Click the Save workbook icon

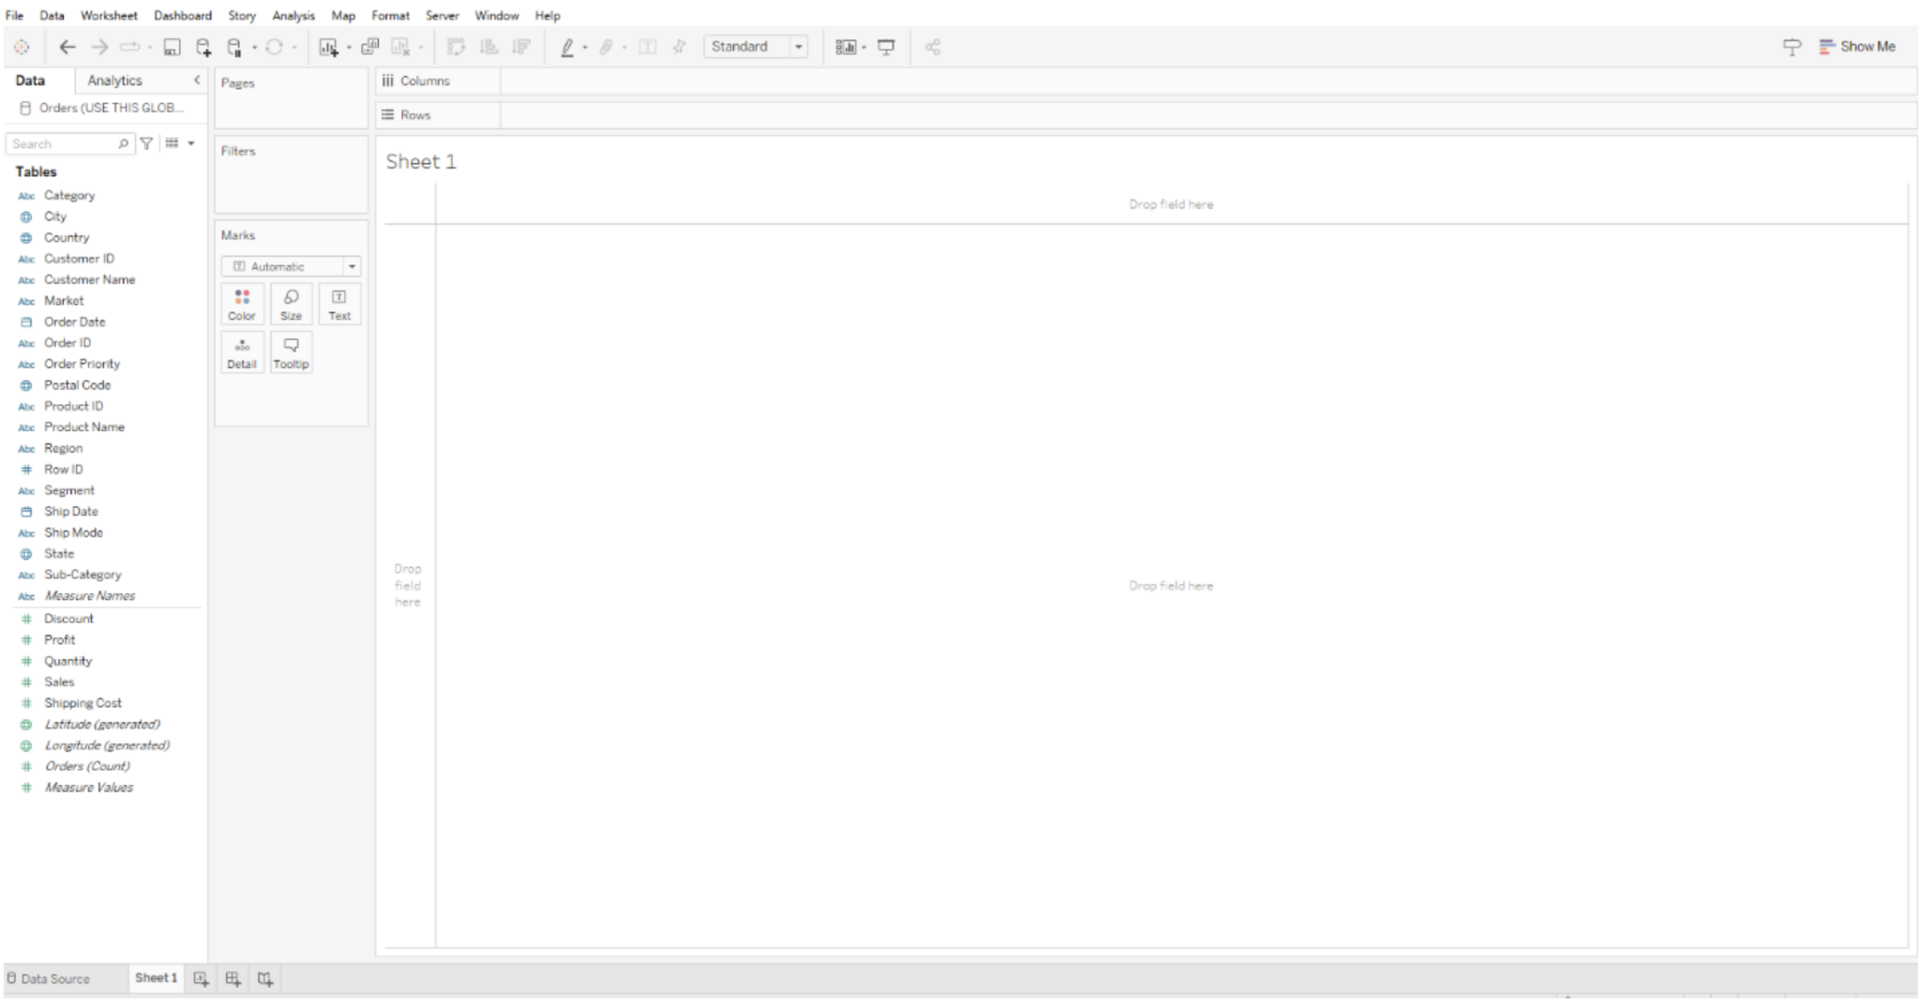coord(172,46)
